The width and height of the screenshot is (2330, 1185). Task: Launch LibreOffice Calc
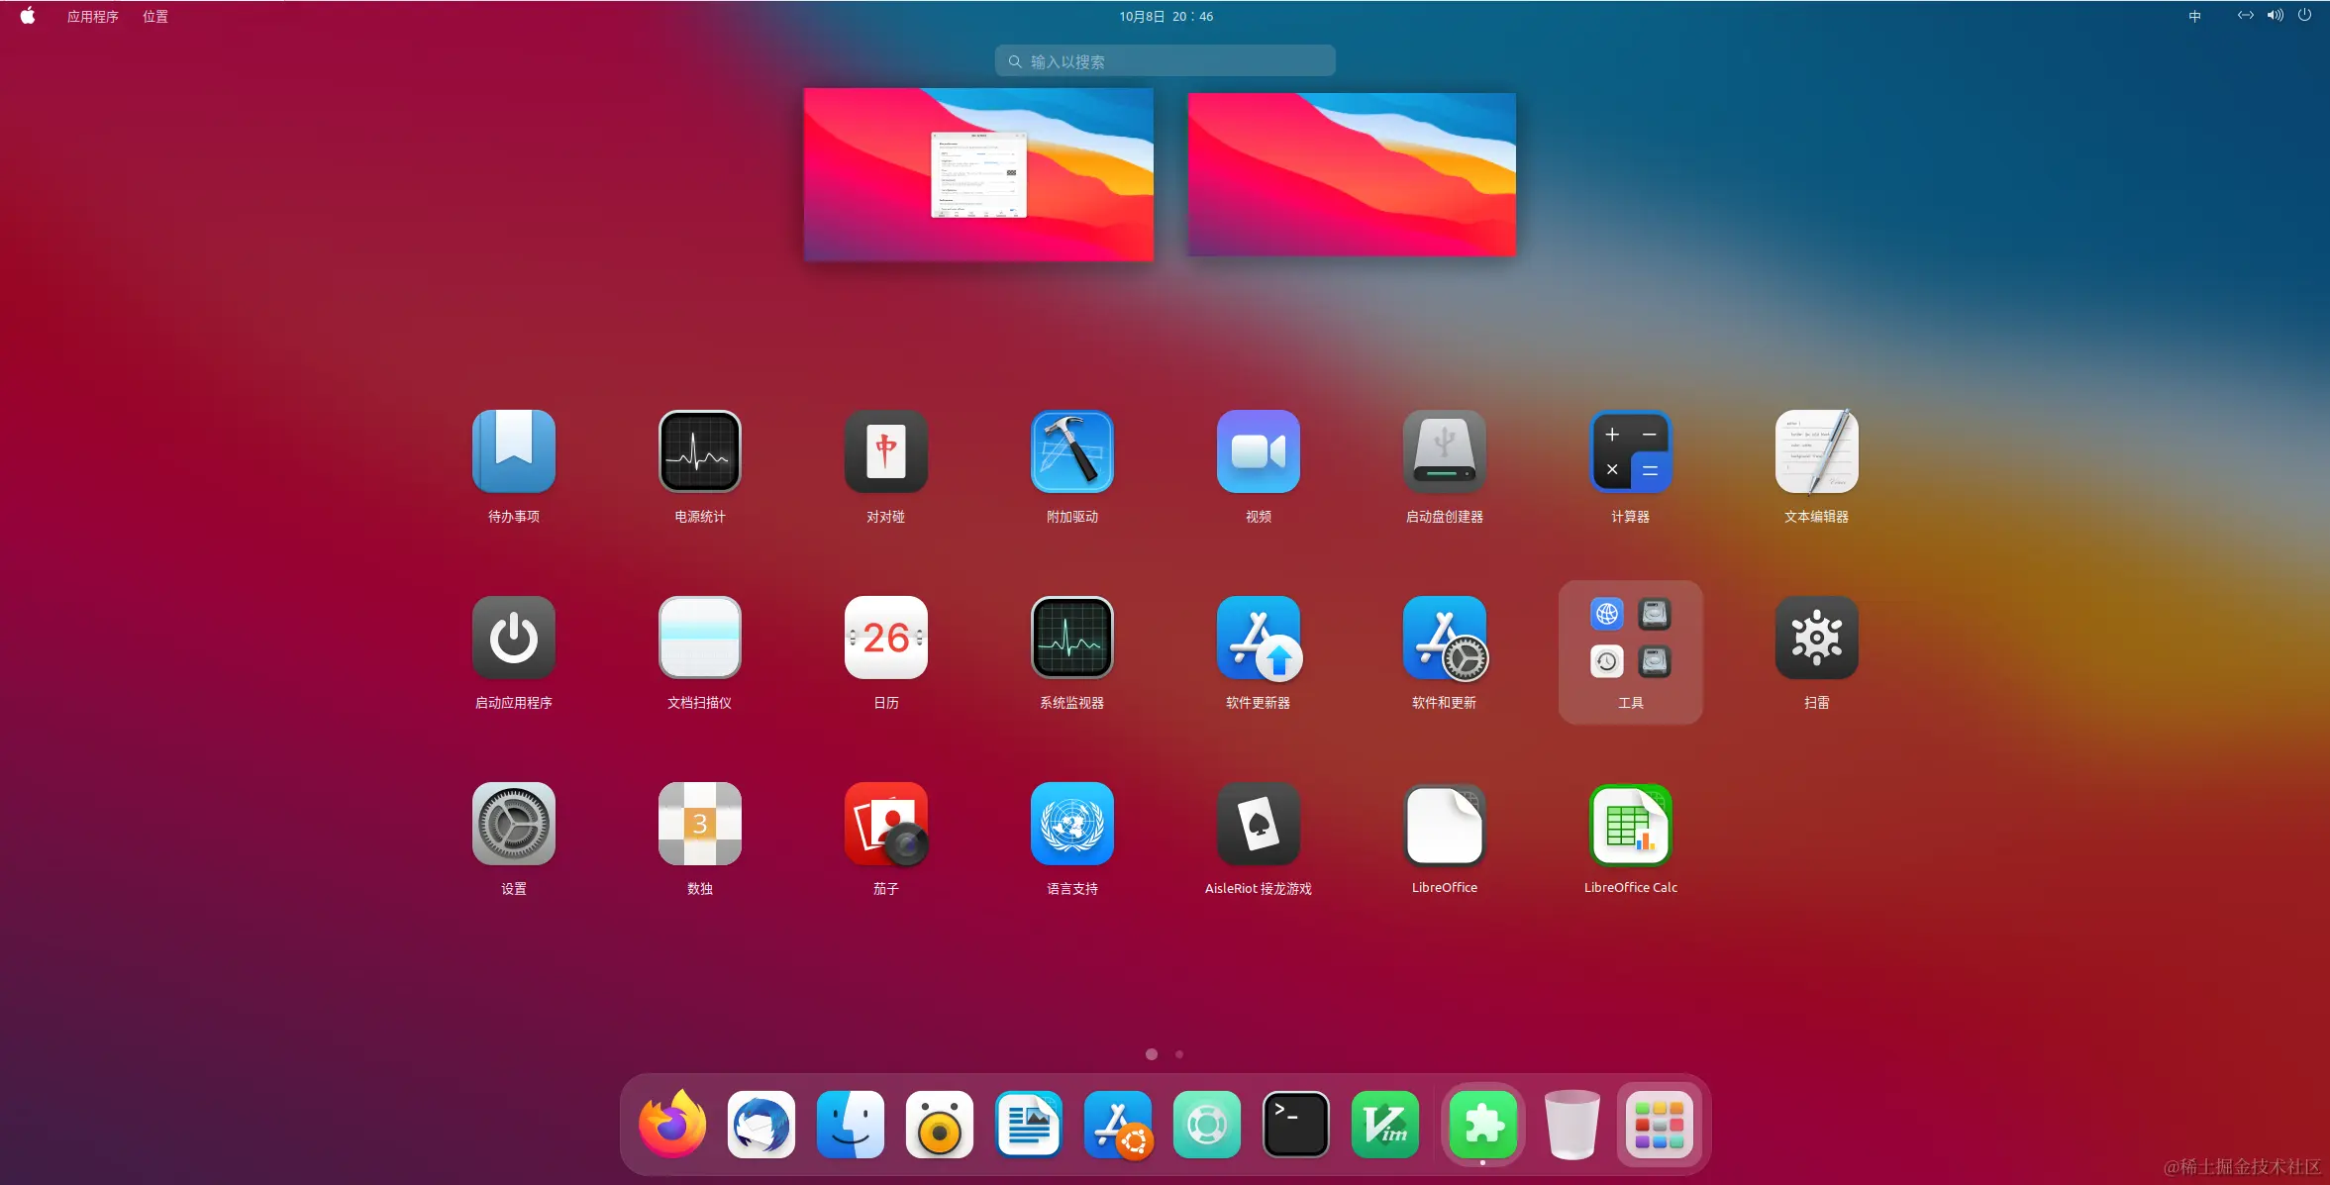coord(1630,824)
